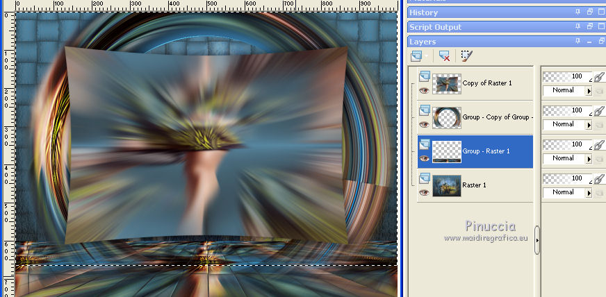Click opacity slider of Copy of Raster 1
The image size is (606, 297).
click(567, 77)
